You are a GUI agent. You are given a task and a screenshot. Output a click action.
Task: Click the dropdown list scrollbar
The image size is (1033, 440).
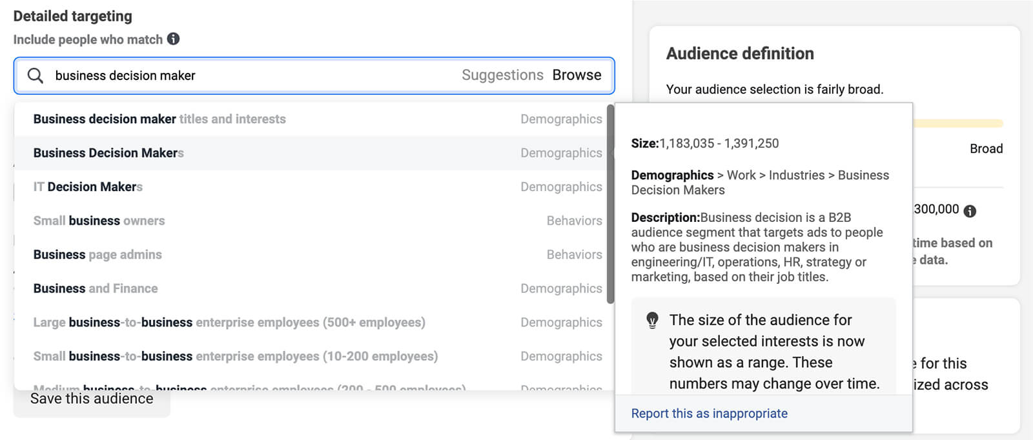(x=610, y=205)
